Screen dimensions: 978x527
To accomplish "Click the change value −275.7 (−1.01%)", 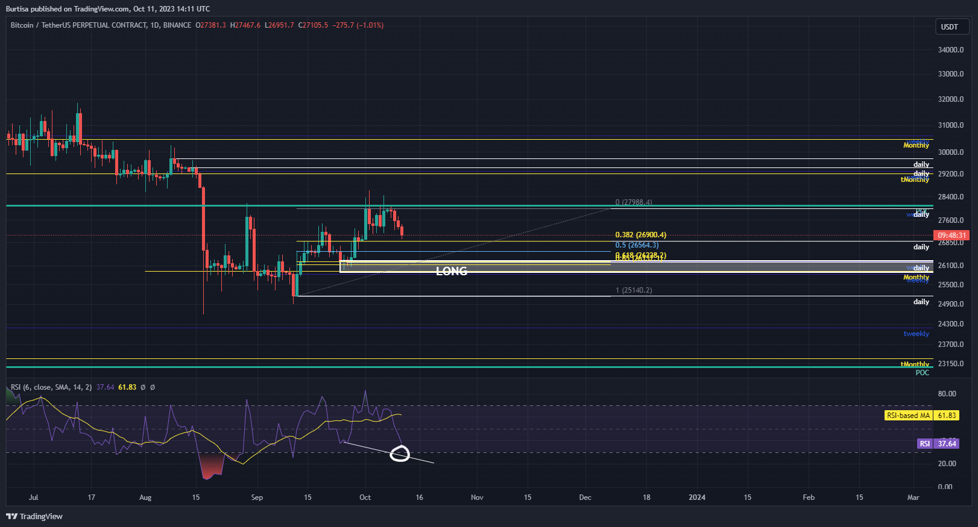I will tap(358, 25).
